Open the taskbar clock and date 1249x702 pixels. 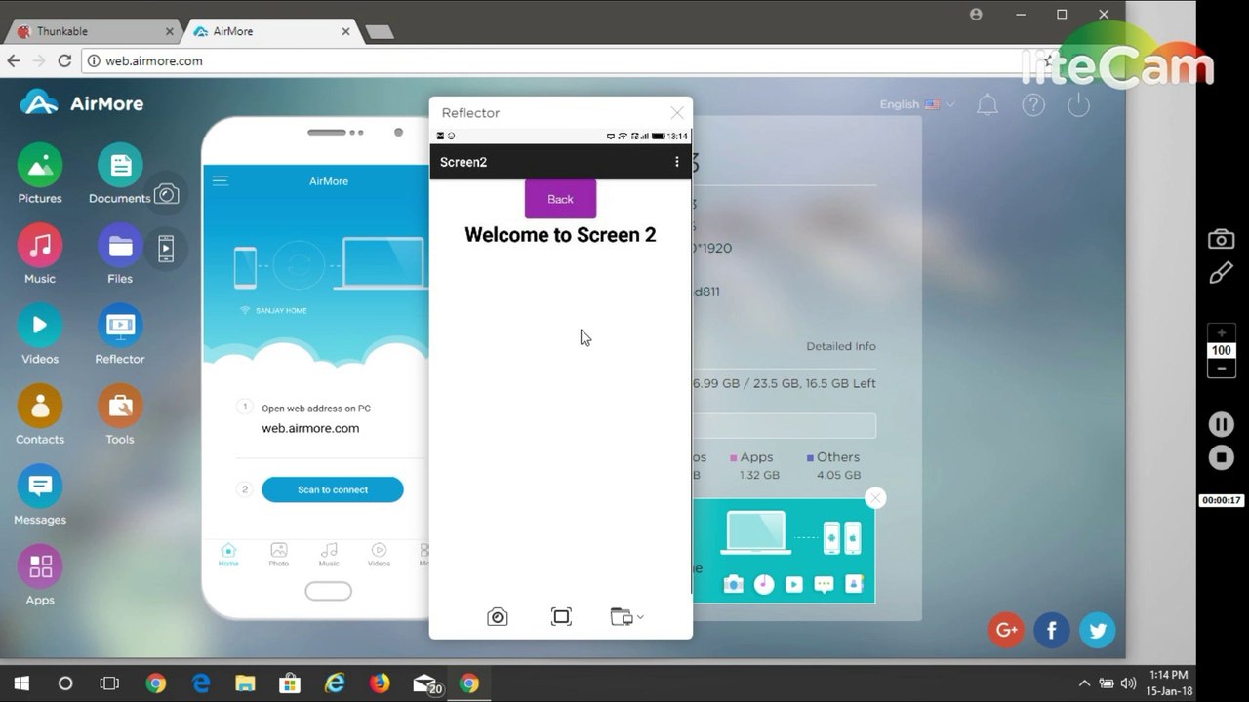tap(1170, 682)
